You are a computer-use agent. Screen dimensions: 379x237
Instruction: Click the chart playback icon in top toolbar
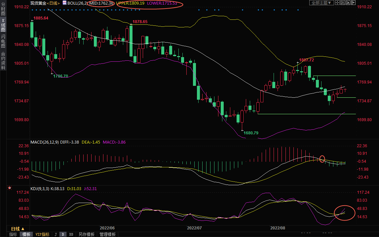(348, 3)
